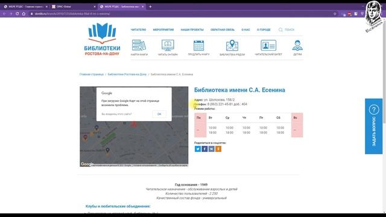The width and height of the screenshot is (386, 217).
Task: Open the О нас menu
Action: point(245,30)
